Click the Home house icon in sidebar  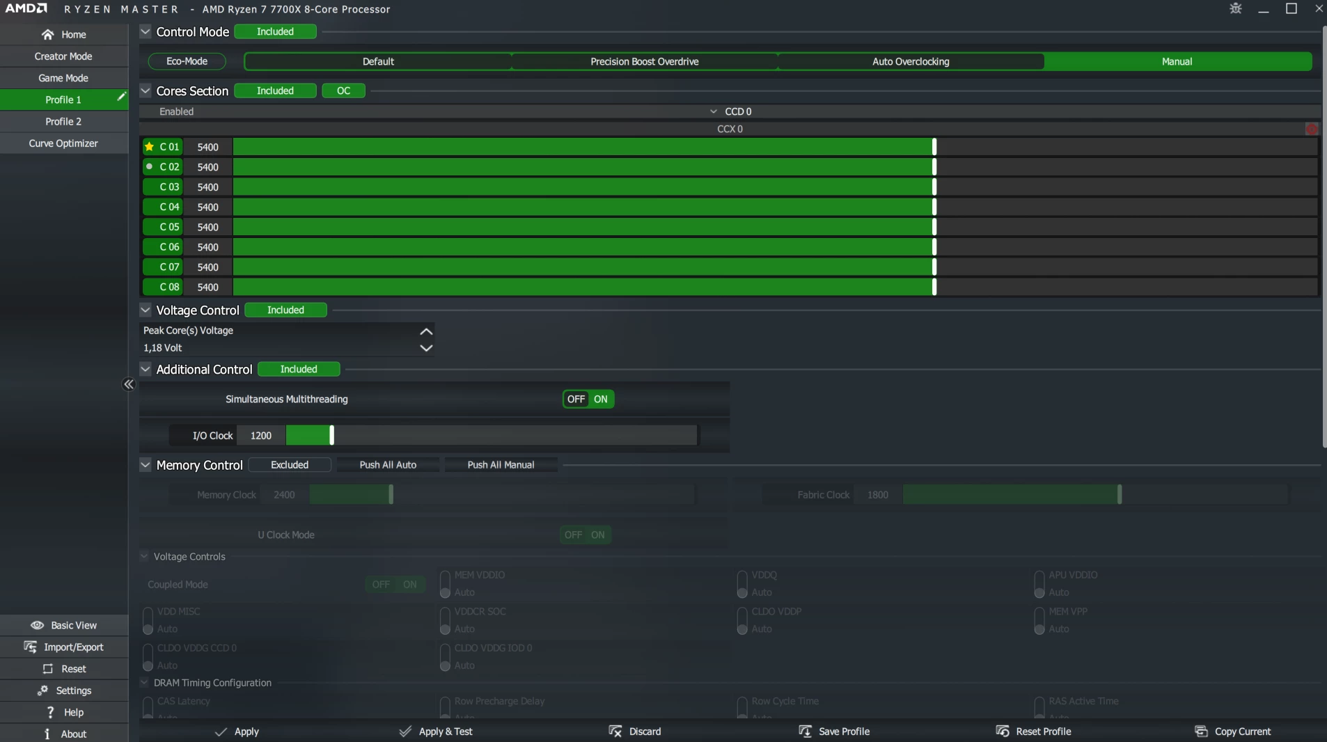[47, 34]
